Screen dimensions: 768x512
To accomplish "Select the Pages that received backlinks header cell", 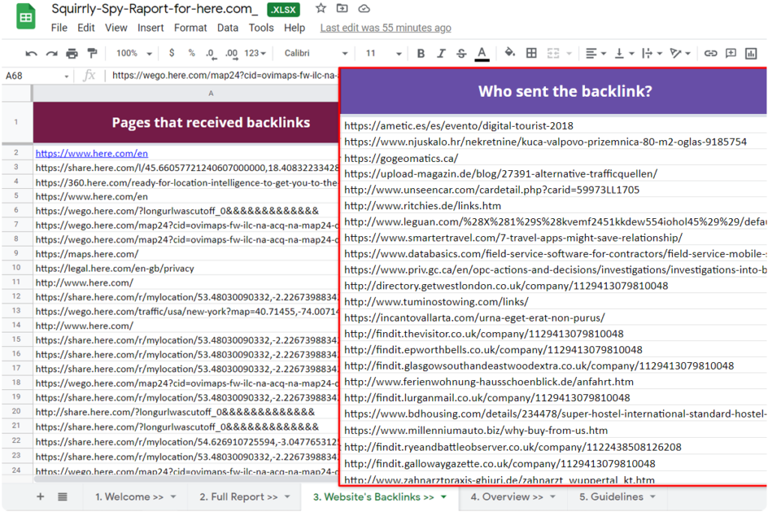I will pyautogui.click(x=186, y=122).
